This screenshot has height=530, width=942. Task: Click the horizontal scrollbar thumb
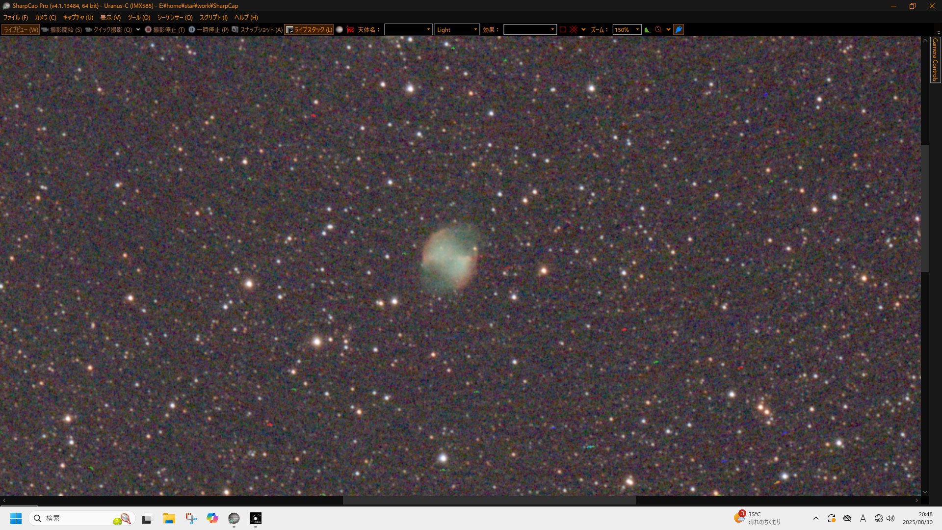coord(489,501)
